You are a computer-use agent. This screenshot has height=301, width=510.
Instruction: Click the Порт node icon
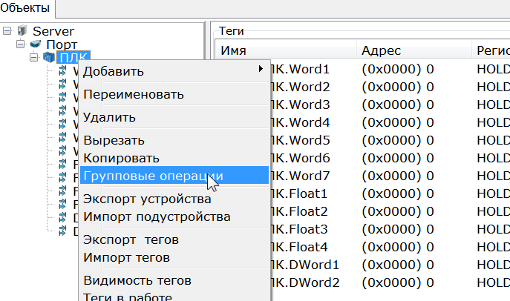36,44
